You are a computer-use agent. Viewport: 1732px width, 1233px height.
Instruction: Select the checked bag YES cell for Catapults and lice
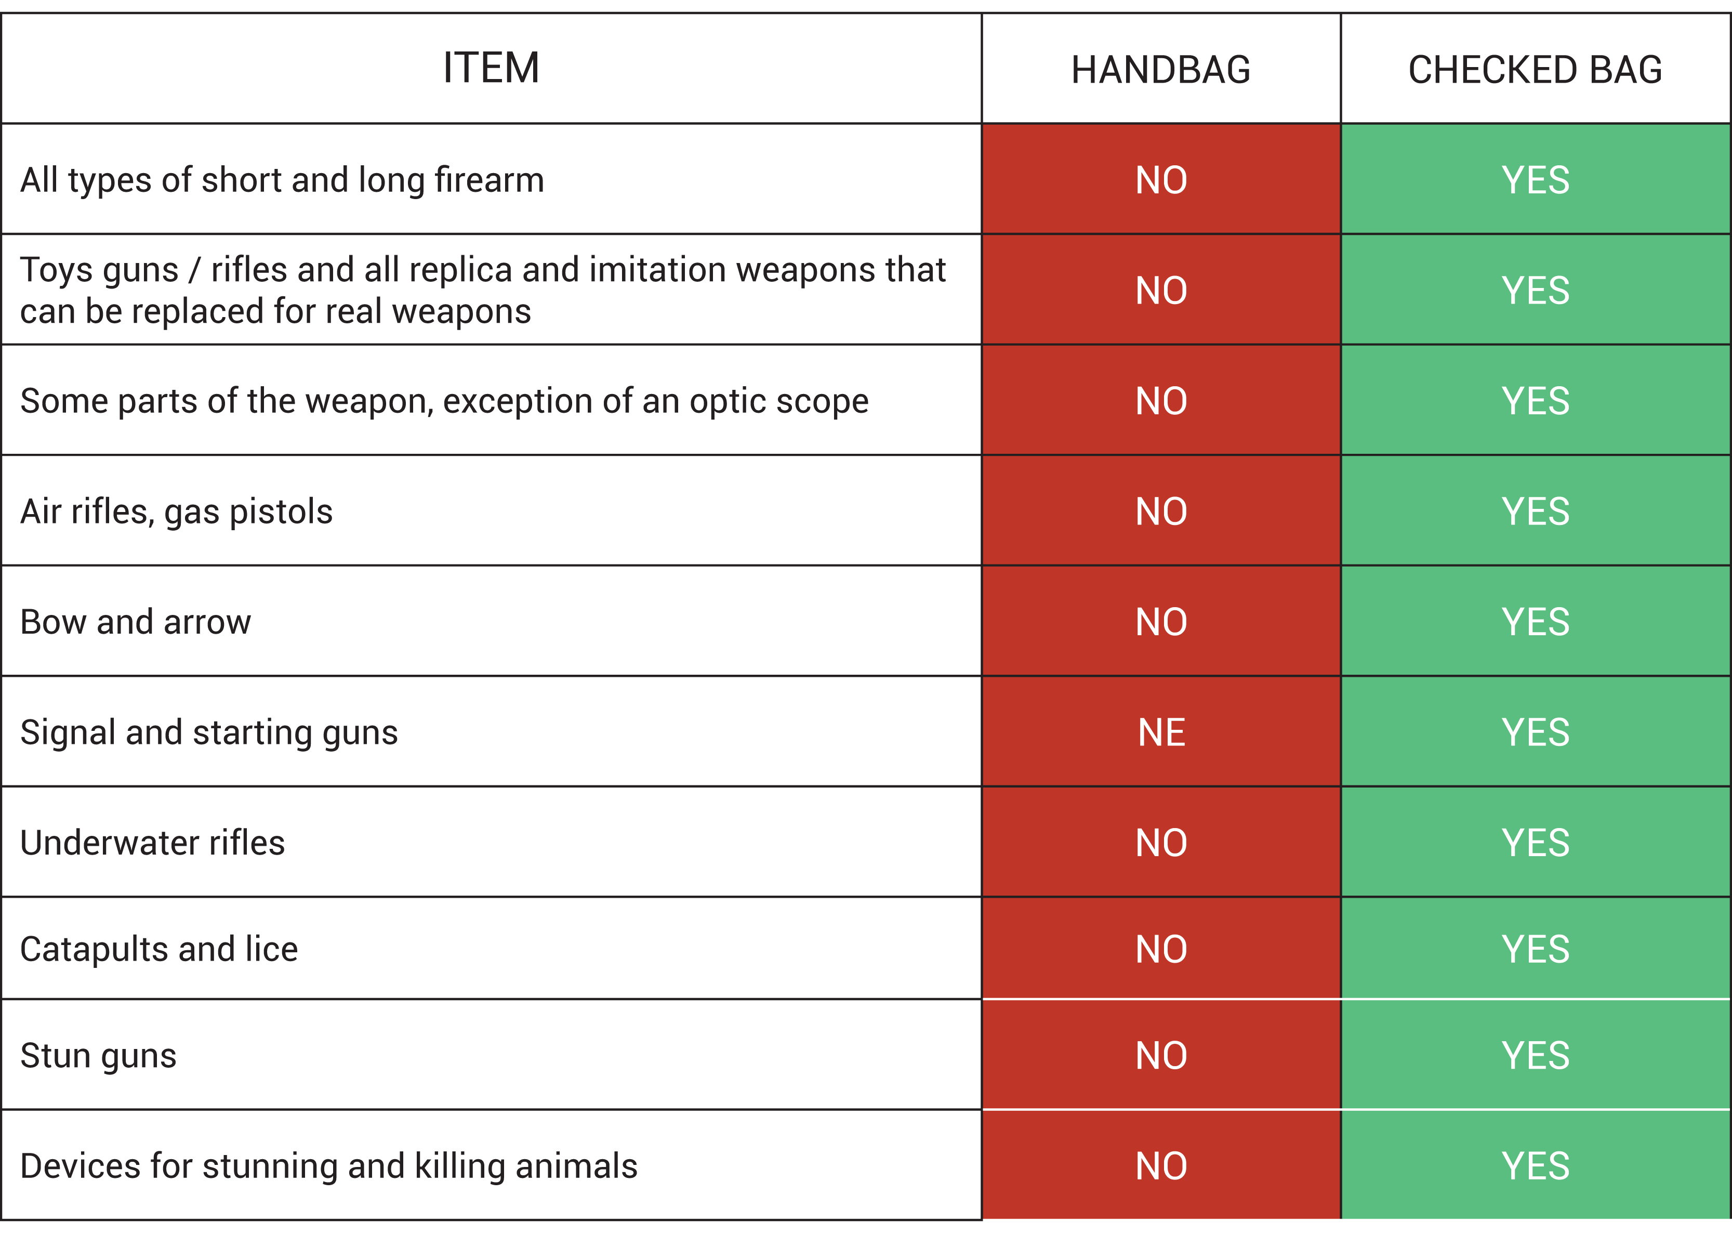point(1535,949)
